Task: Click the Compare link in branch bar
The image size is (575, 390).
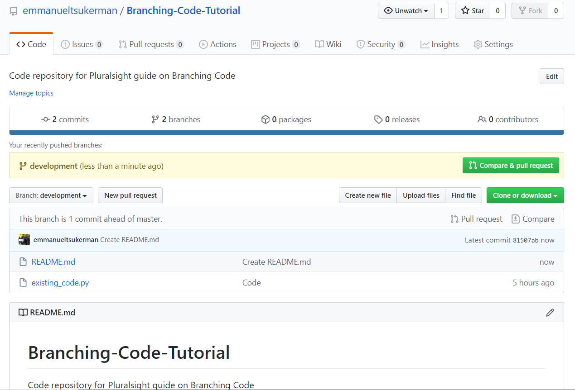Action: pos(533,219)
